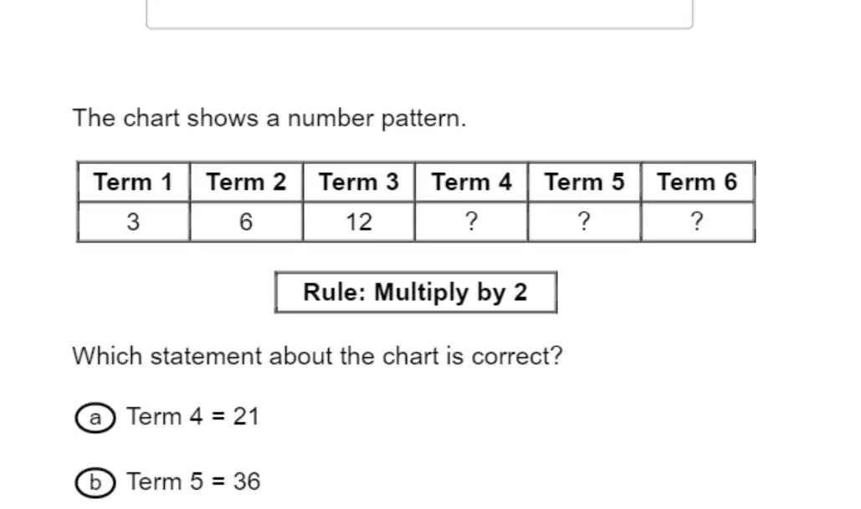Click the question mark under Term 5
The height and width of the screenshot is (509, 861).
tap(584, 221)
